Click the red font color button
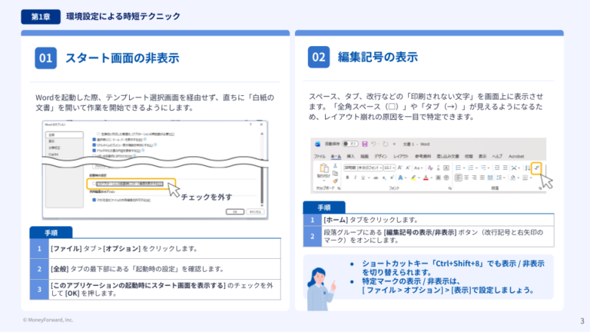 point(426,178)
